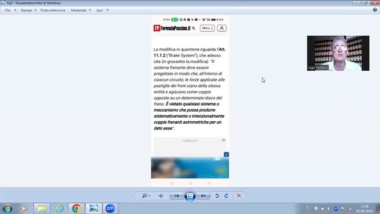Expand the Stampa dropdown arrow
The height and width of the screenshot is (214, 380).
coord(36,10)
